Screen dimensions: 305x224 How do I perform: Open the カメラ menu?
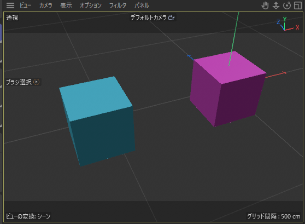(x=46, y=5)
